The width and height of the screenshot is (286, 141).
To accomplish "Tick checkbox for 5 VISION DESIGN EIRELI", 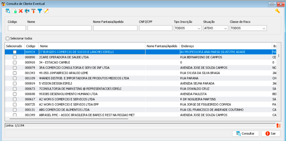I will point(15,84).
